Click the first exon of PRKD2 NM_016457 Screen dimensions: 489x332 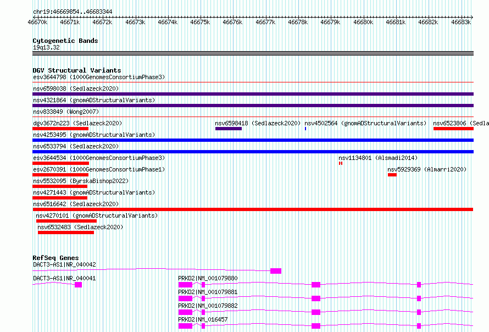pyautogui.click(x=185, y=326)
